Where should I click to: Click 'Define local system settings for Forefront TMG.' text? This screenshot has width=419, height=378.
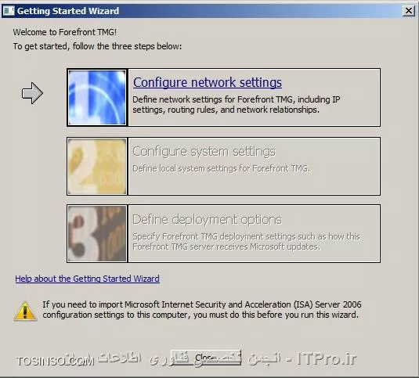[222, 168]
